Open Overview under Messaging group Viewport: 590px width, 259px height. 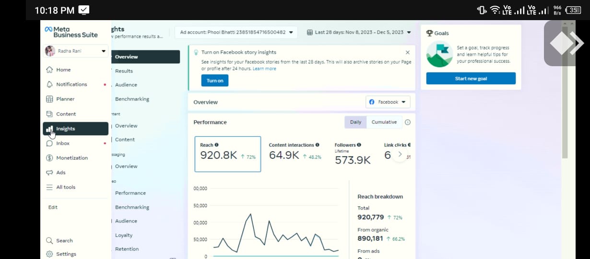[126, 166]
